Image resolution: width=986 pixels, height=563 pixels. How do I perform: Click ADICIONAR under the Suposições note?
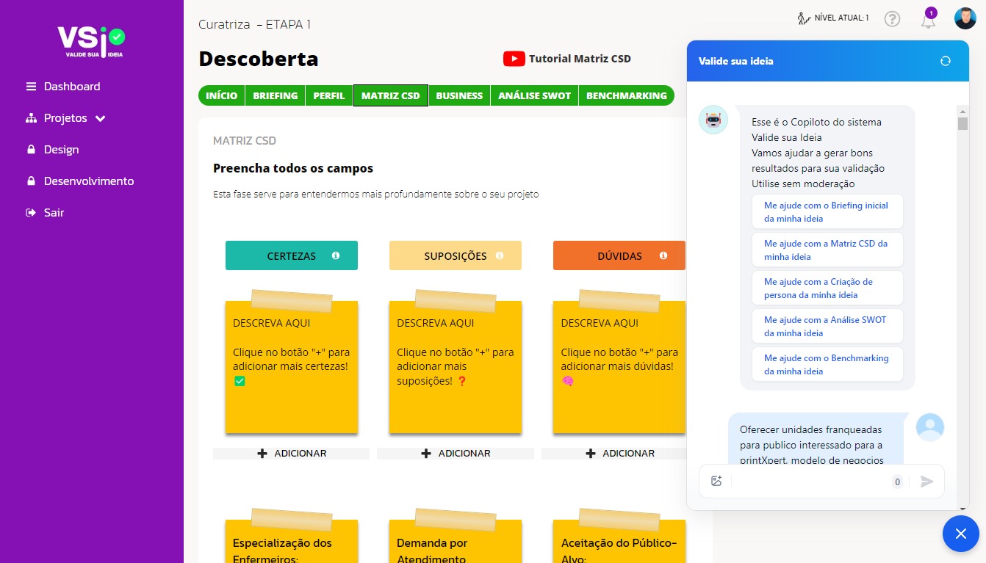point(456,454)
